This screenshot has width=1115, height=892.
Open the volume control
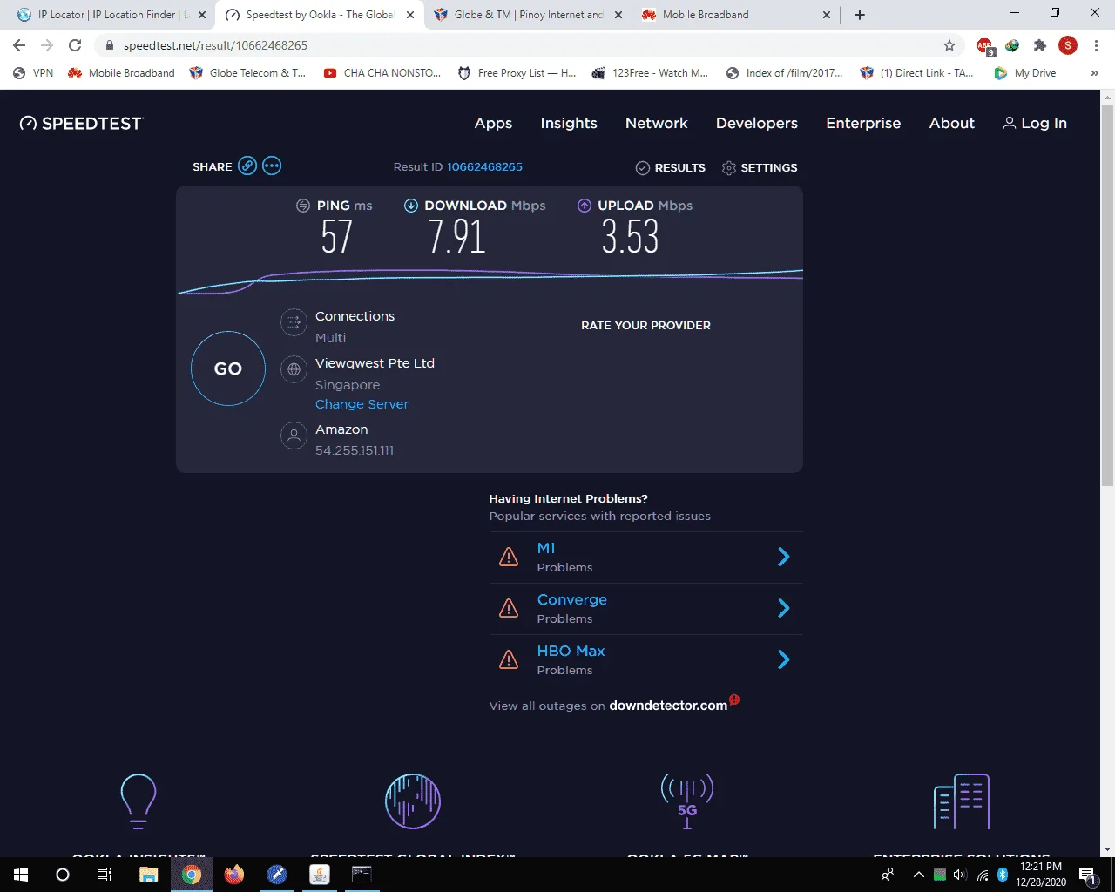tap(961, 875)
